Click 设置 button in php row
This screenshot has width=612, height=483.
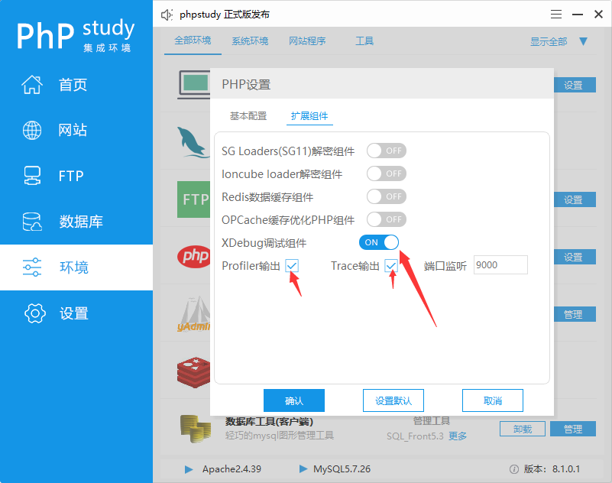(x=575, y=257)
